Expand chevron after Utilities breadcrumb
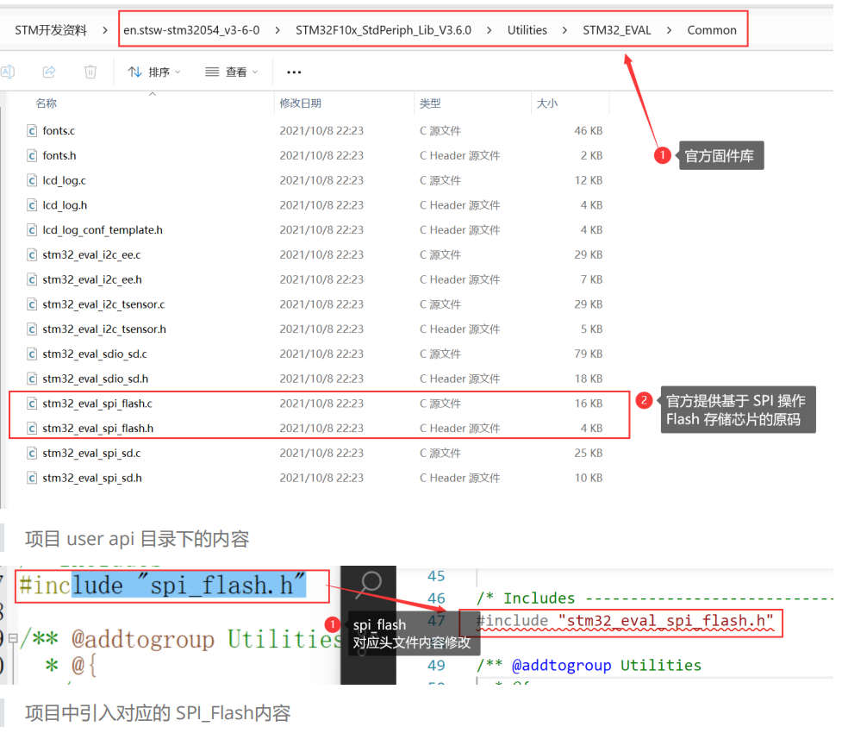The height and width of the screenshot is (733, 842). point(564,30)
